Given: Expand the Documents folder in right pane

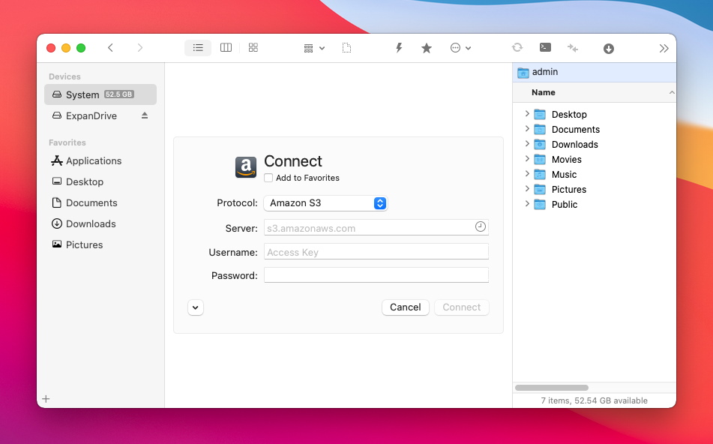Looking at the screenshot, I should [527, 129].
